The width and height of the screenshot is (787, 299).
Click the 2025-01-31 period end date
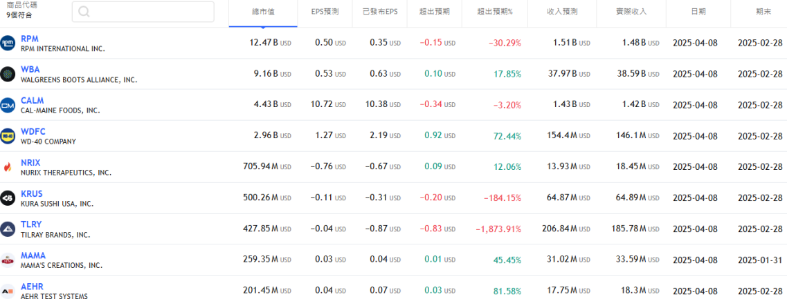[760, 260]
